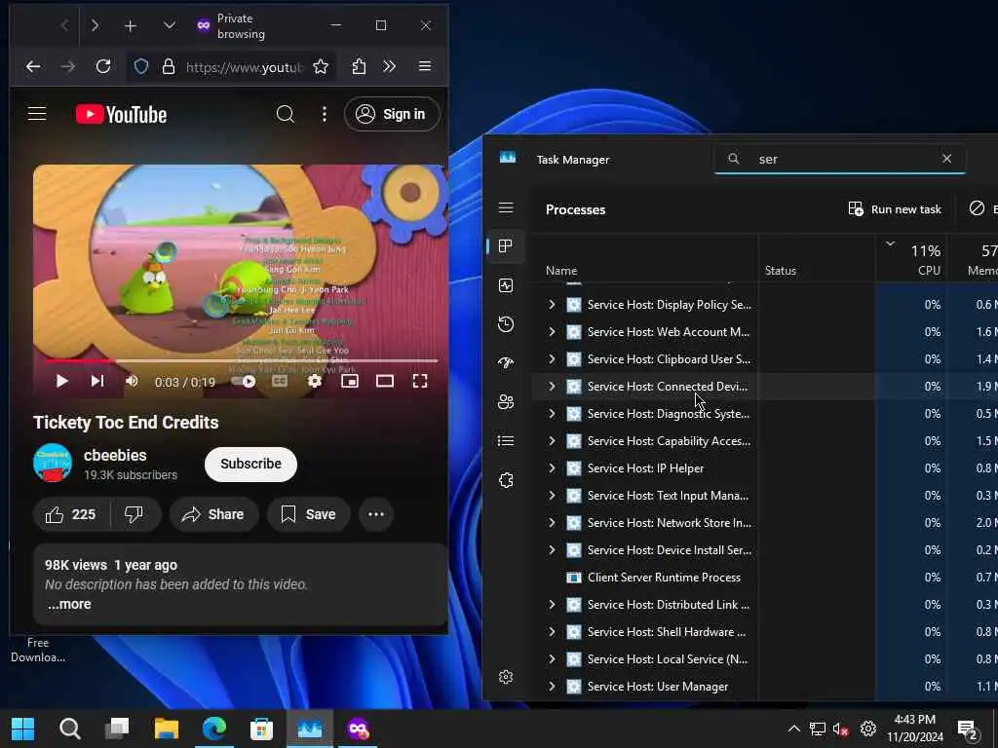Sort processes by Name column
Screen dimensions: 998x748
(x=644, y=257)
